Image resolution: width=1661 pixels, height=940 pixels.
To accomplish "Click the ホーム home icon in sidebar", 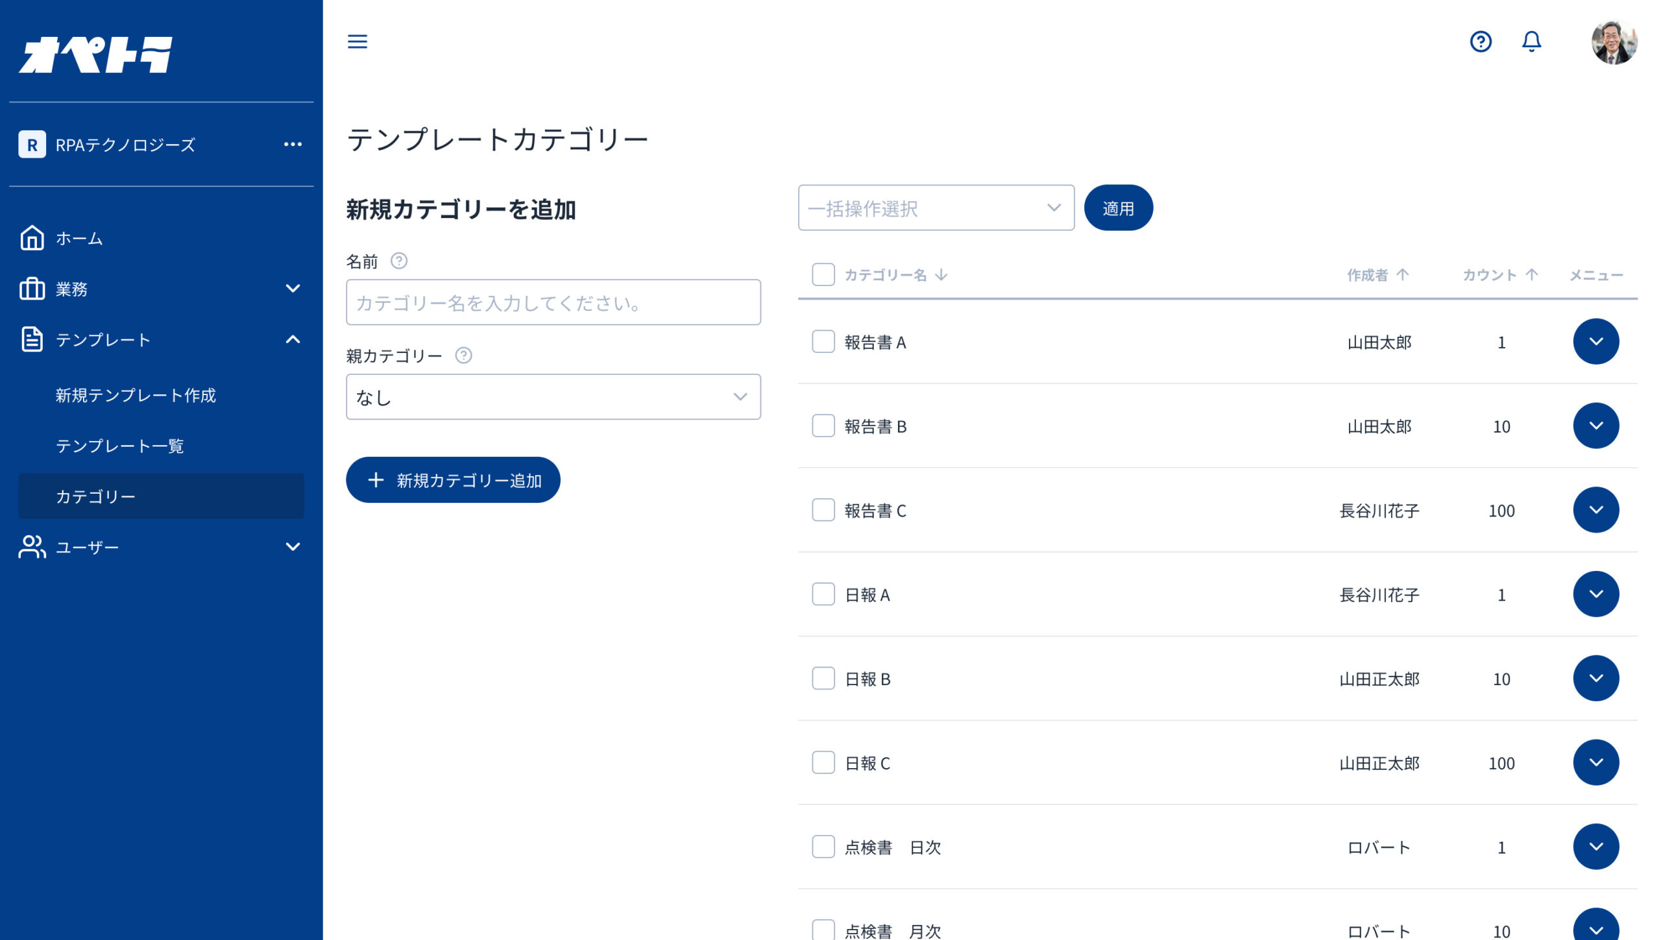I will pos(32,238).
